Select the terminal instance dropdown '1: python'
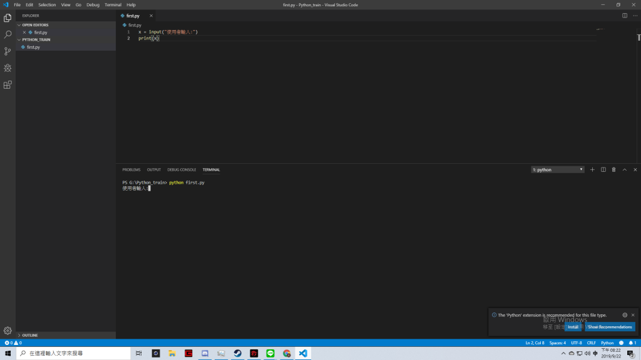 (x=558, y=170)
